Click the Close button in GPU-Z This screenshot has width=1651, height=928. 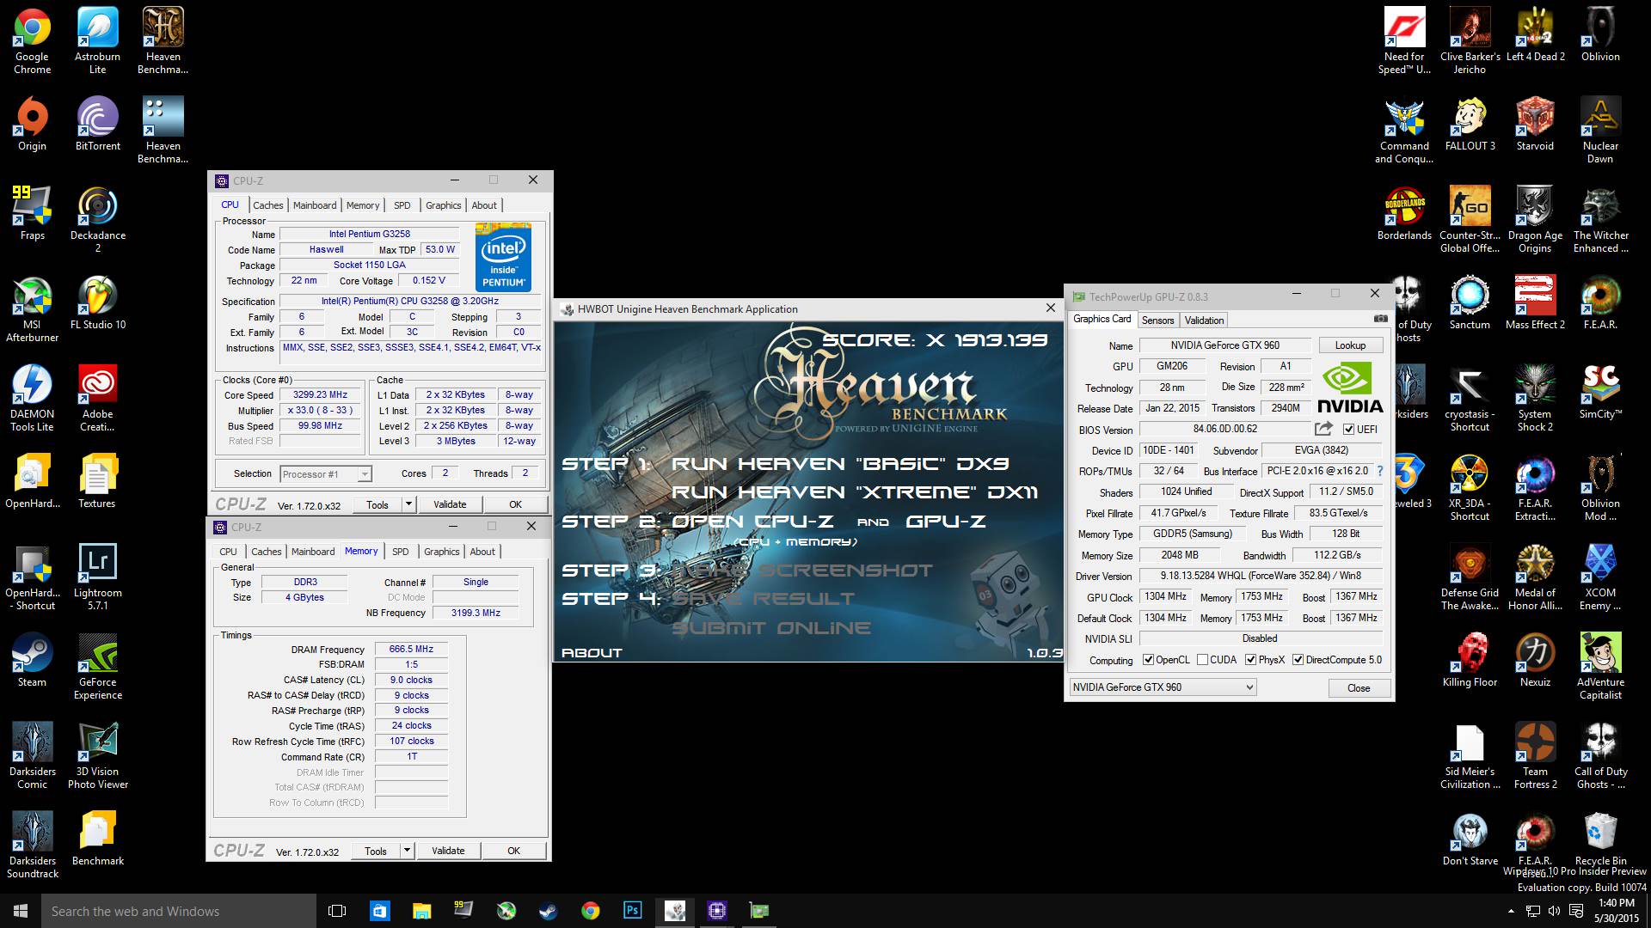tap(1359, 688)
